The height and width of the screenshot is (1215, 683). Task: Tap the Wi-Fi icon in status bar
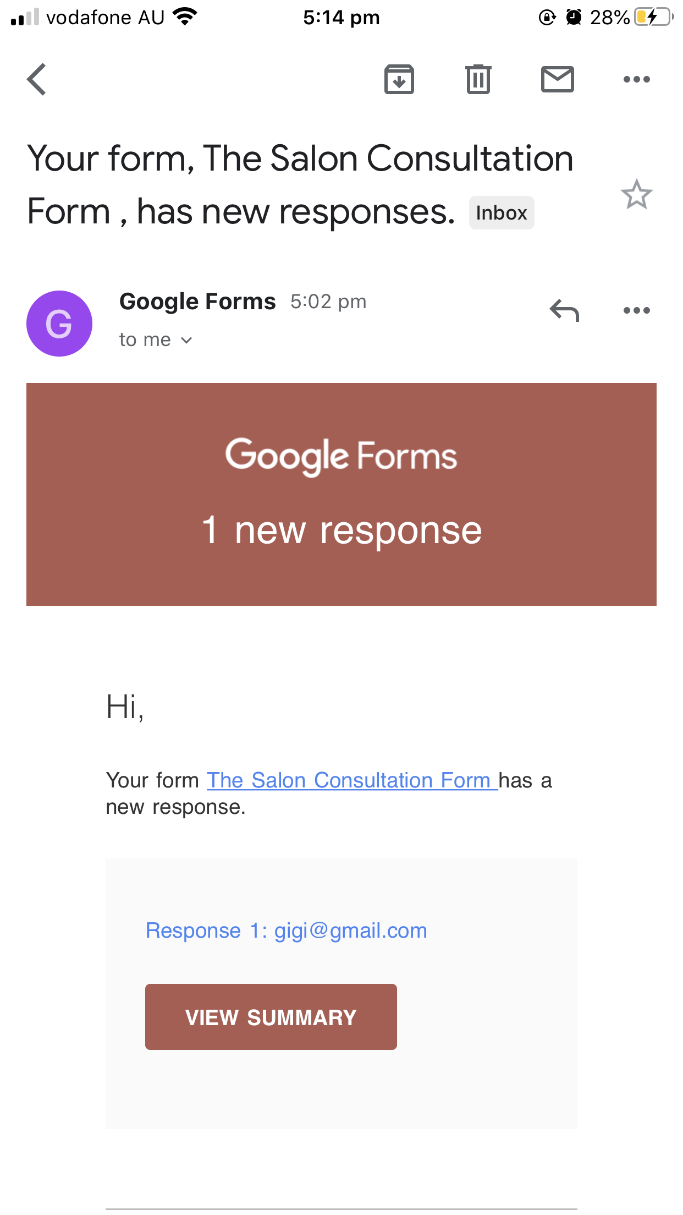(x=185, y=17)
